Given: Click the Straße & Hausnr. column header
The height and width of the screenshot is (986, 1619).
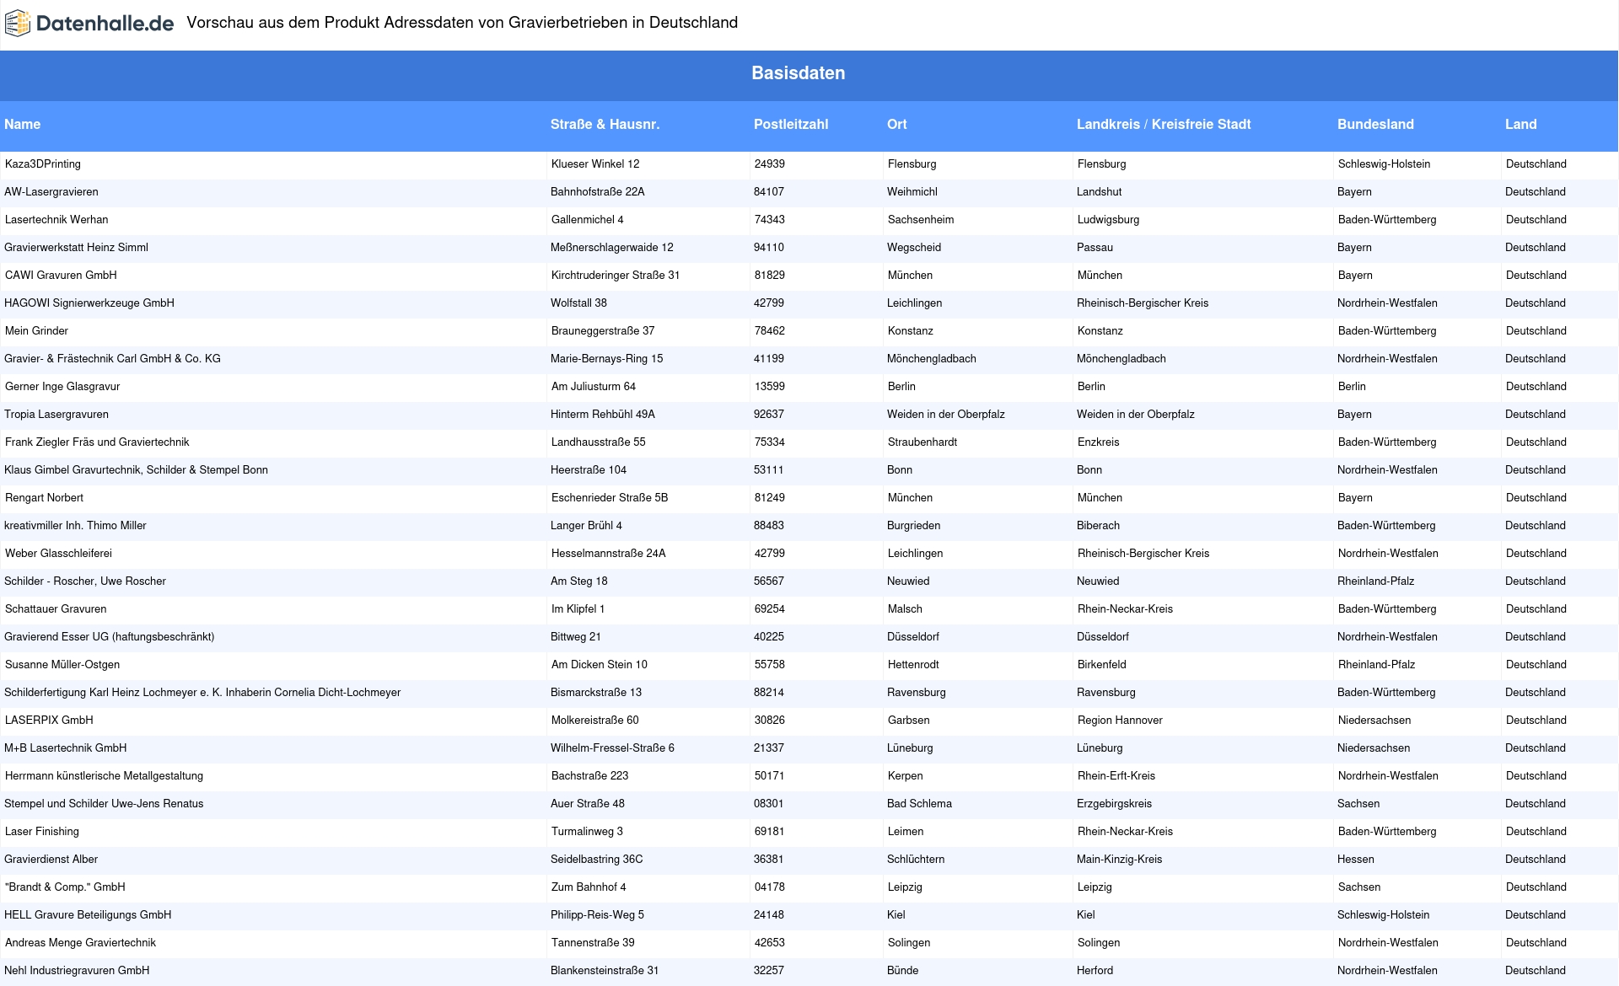Looking at the screenshot, I should [605, 124].
